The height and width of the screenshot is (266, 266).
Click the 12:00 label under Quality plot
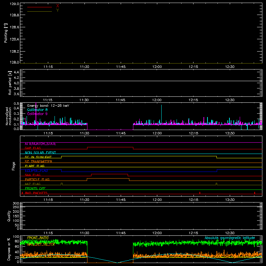pos(157,233)
